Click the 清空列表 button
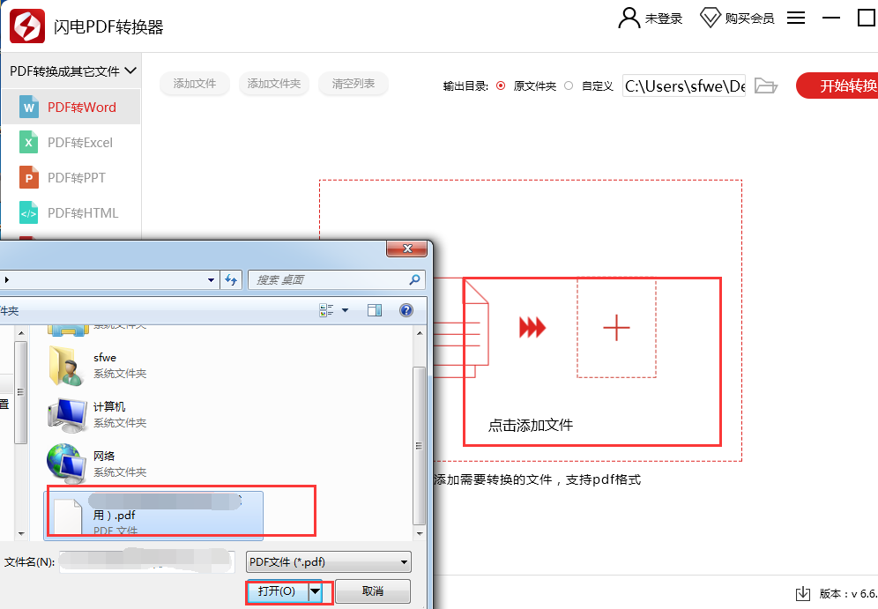Viewport: 878px width, 609px height. tap(353, 84)
